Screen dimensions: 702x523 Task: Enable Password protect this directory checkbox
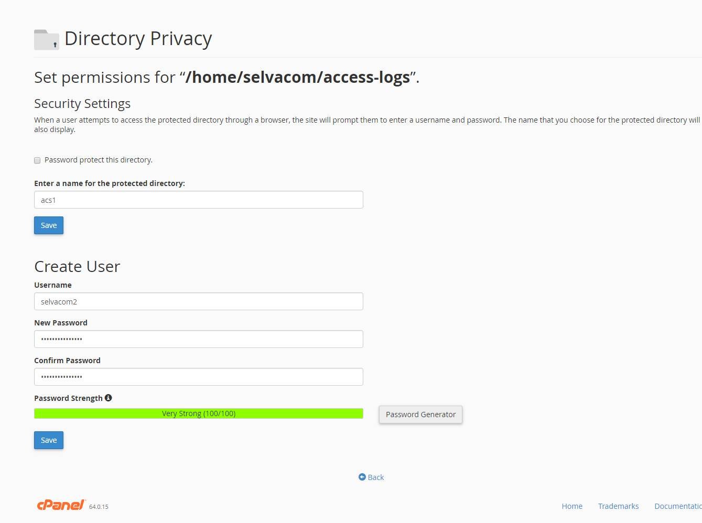click(37, 160)
